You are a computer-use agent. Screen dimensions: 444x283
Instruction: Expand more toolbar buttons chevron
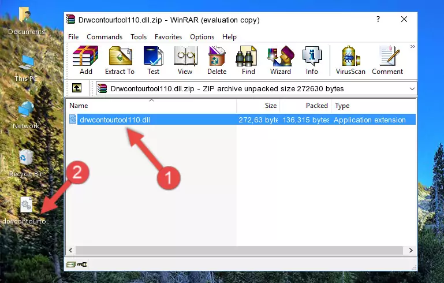[413, 46]
